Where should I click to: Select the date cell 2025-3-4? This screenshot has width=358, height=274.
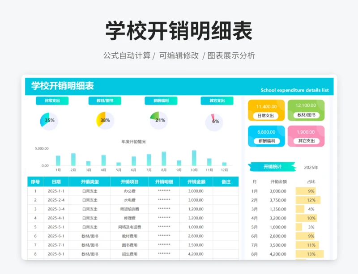(x=56, y=209)
